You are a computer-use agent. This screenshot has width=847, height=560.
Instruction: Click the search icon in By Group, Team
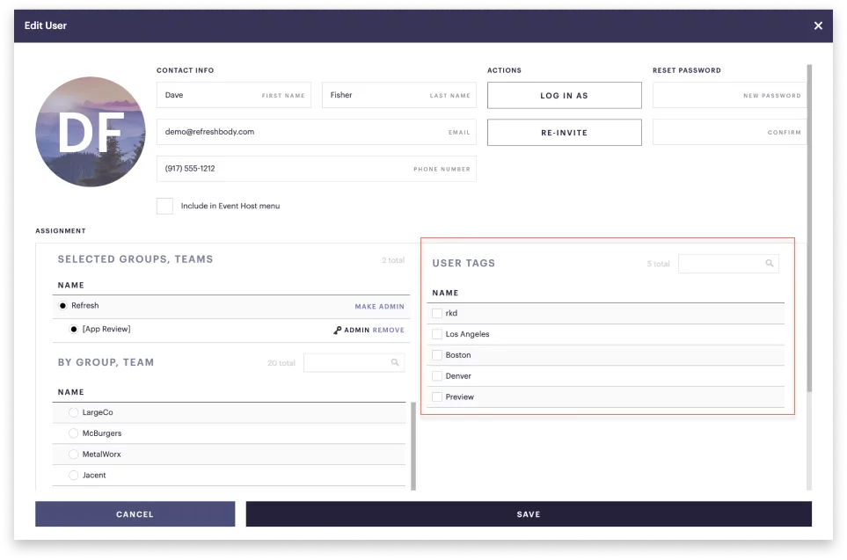tap(395, 362)
